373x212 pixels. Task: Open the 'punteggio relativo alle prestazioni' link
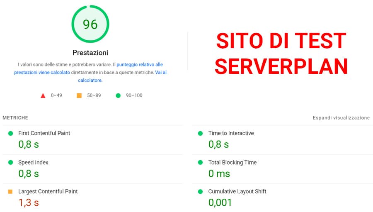[139, 65]
